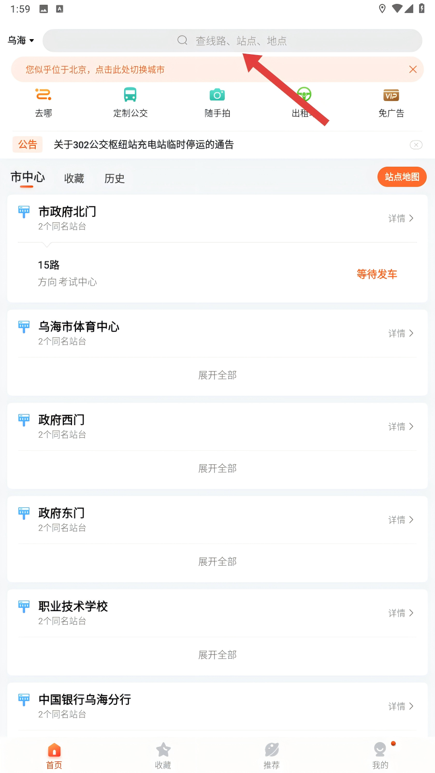Open the 免广告 VIP icon
Screen dimensions: 435x773
click(391, 95)
